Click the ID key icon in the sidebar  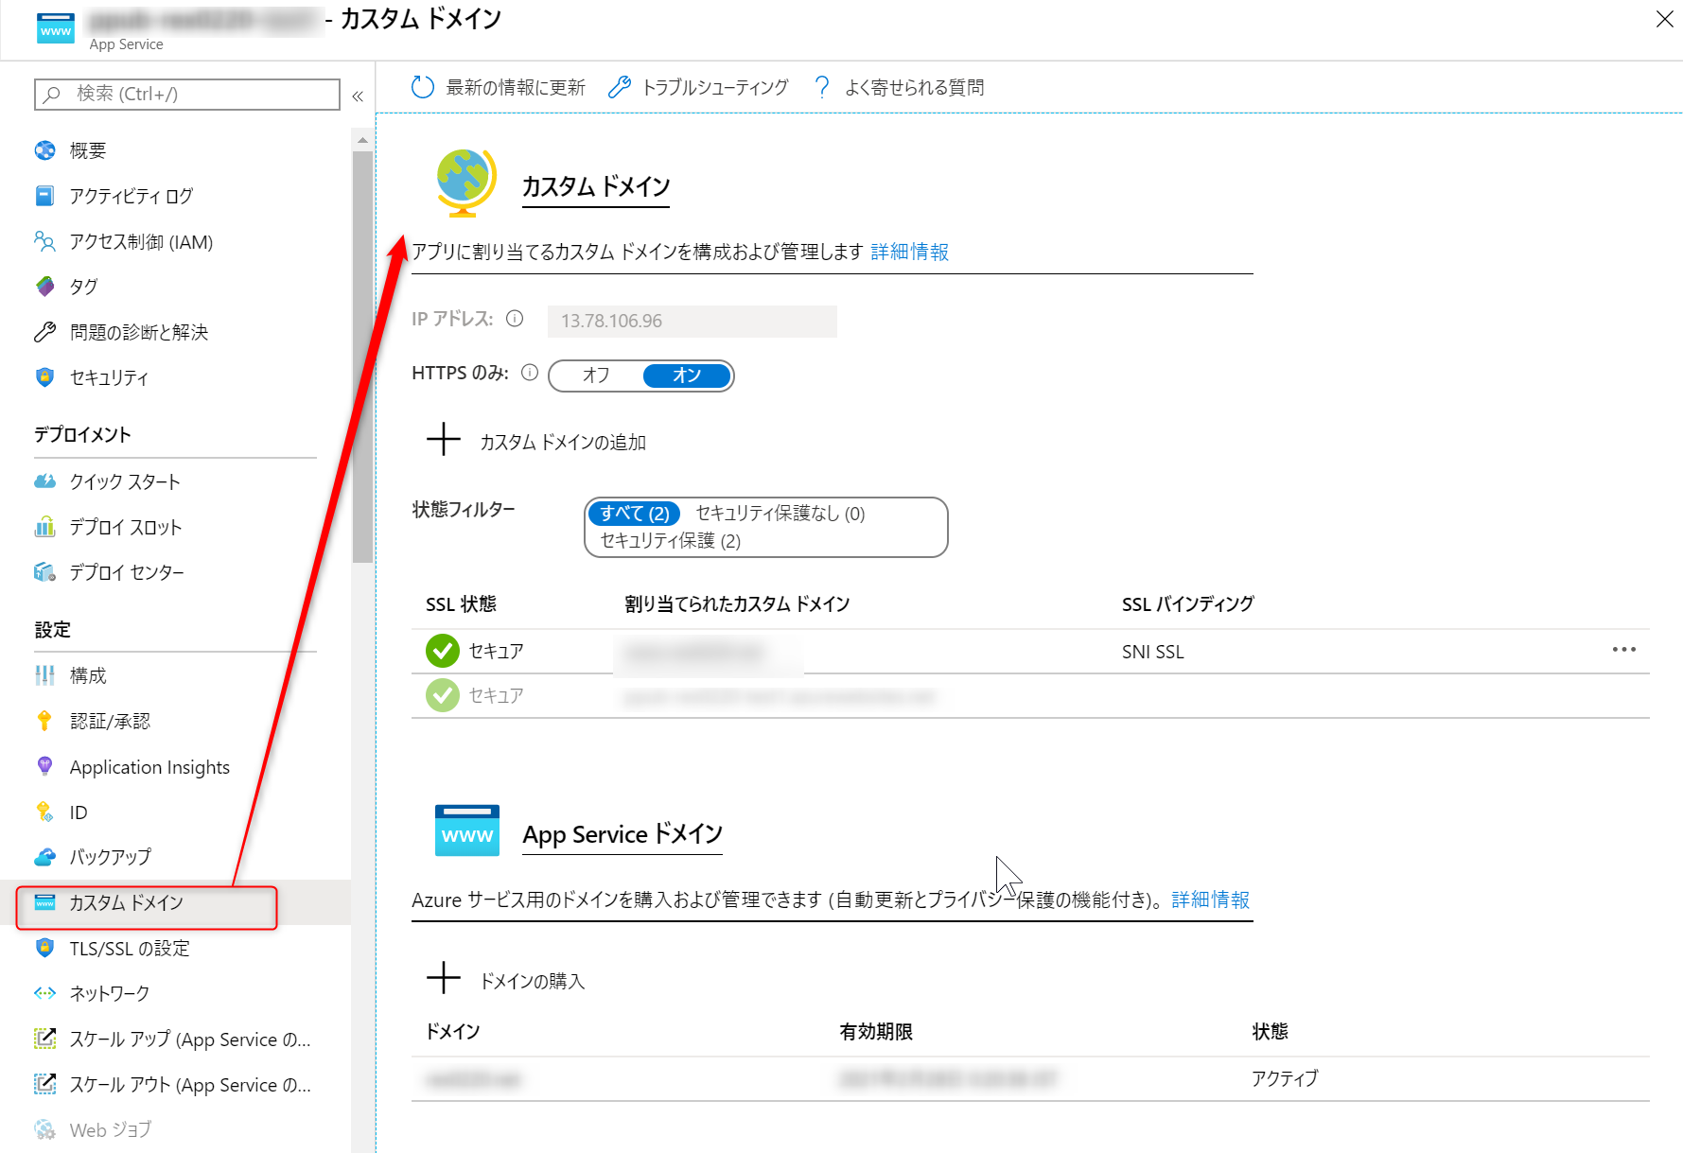tap(44, 812)
